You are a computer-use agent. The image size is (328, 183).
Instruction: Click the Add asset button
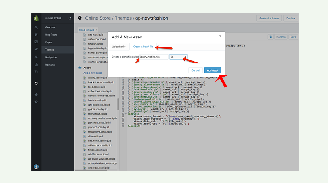212,70
